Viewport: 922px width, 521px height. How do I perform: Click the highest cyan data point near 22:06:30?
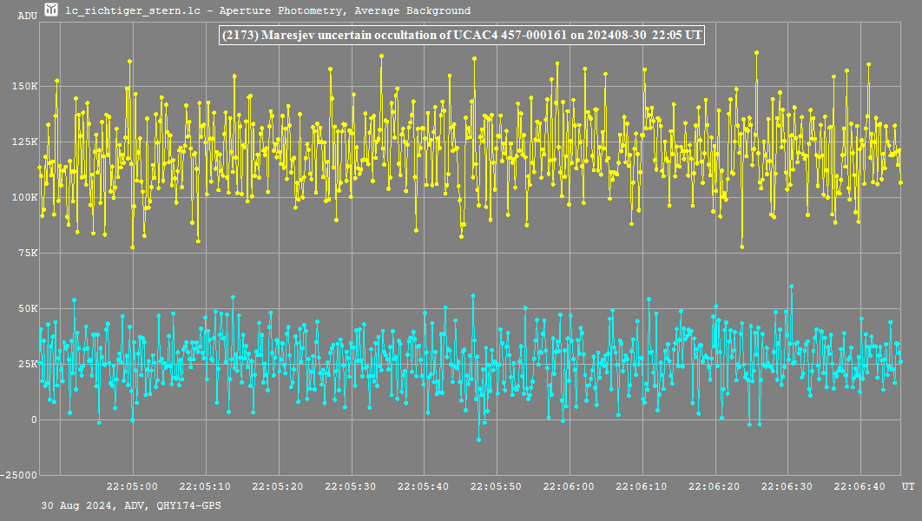coord(791,286)
